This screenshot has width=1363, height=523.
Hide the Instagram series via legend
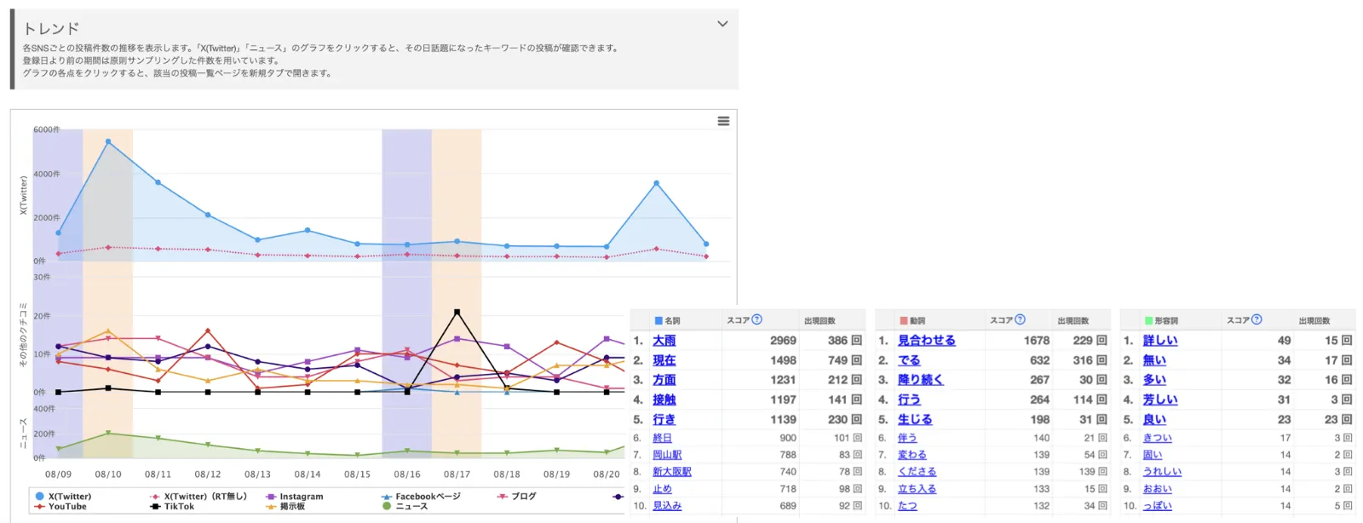click(295, 496)
